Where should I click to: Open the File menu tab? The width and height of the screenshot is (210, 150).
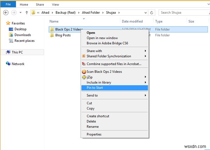pos(8,5)
